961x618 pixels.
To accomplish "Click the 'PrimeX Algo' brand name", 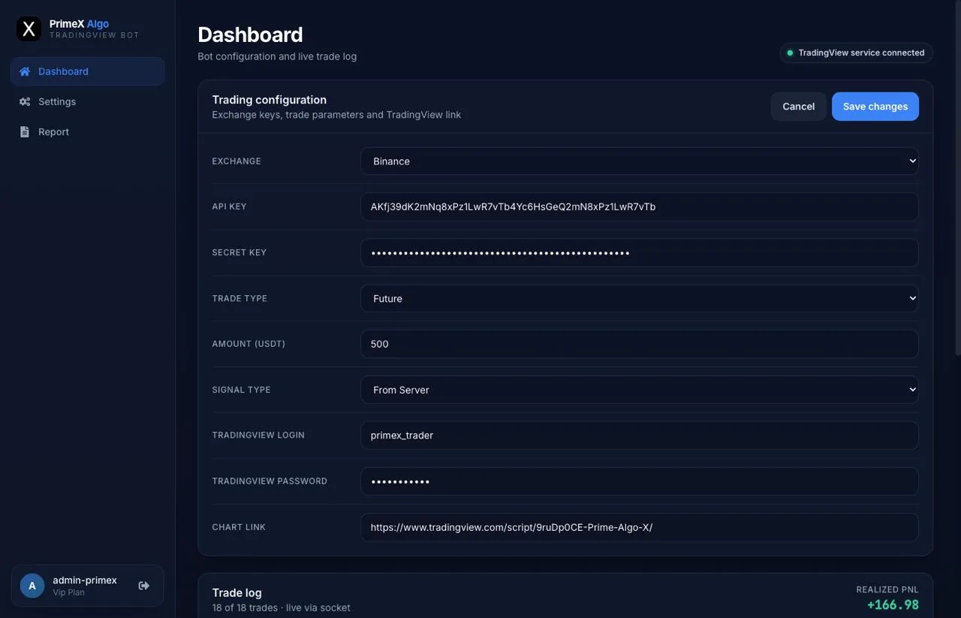I will click(x=79, y=24).
